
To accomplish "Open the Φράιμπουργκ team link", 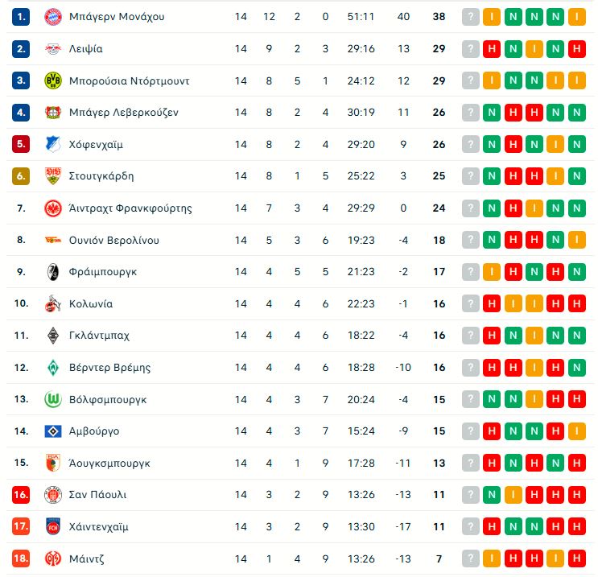I will coord(104,272).
